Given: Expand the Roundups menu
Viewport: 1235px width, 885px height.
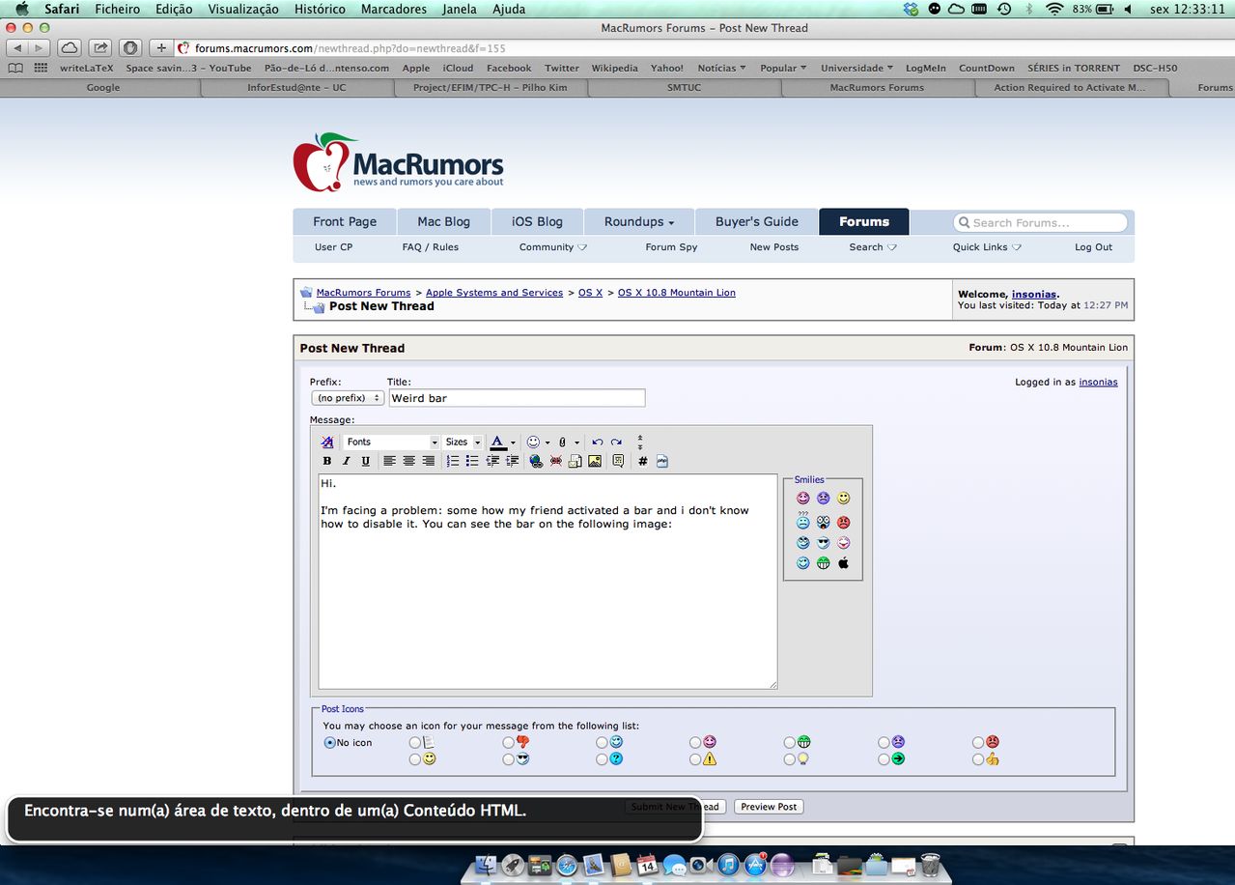Looking at the screenshot, I should [639, 221].
